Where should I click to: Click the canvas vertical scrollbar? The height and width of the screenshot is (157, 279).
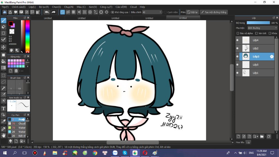(232, 78)
